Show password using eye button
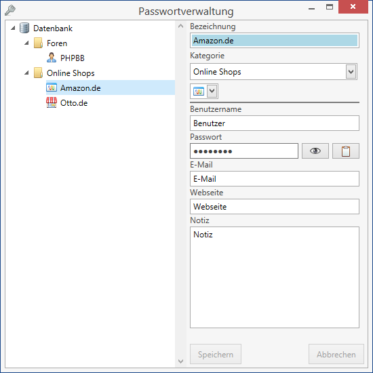The width and height of the screenshot is (373, 373). pyautogui.click(x=315, y=151)
